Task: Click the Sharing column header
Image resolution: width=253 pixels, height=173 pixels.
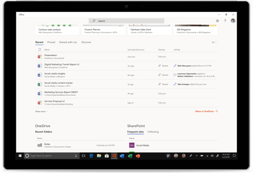Action: pyautogui.click(x=162, y=49)
